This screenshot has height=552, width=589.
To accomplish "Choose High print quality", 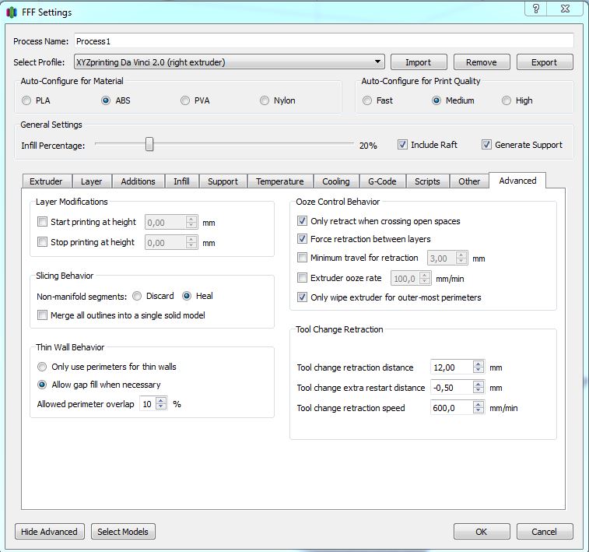I will pyautogui.click(x=507, y=100).
